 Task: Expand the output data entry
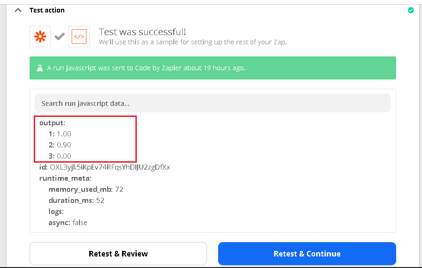pyautogui.click(x=52, y=123)
